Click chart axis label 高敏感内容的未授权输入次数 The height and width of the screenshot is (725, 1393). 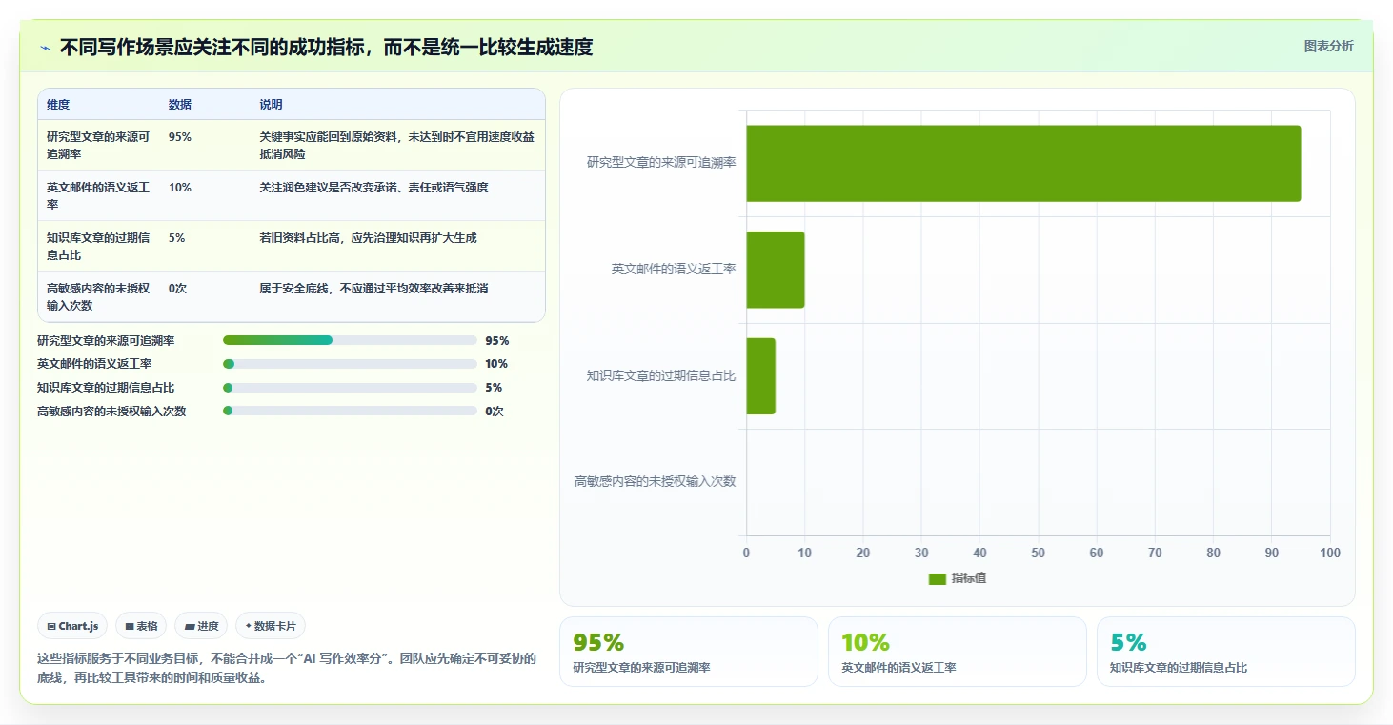pyautogui.click(x=655, y=482)
